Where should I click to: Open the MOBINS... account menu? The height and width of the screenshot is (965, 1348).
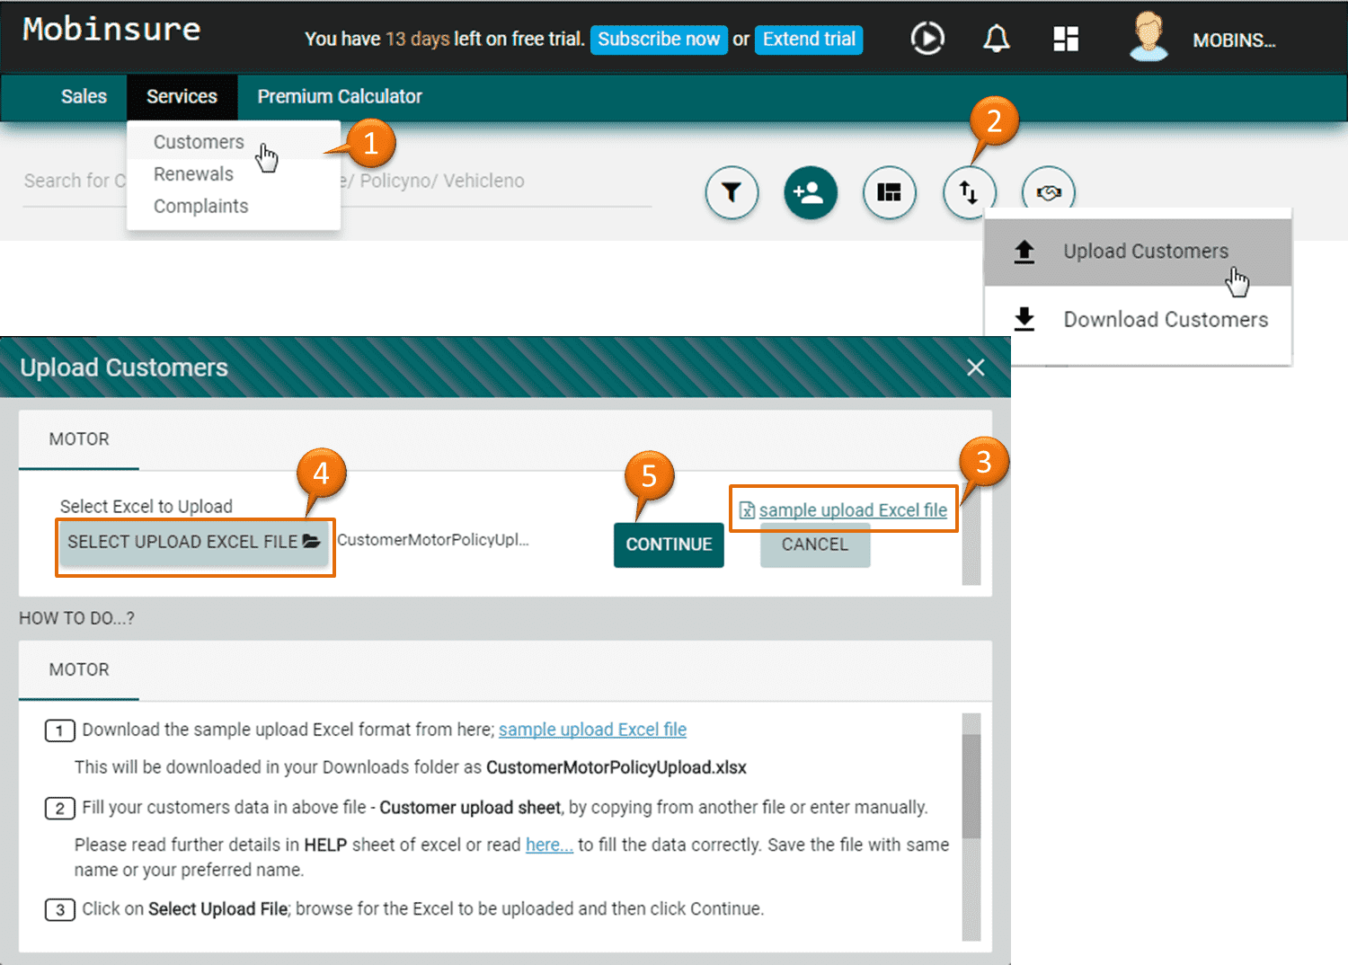pyautogui.click(x=1234, y=40)
